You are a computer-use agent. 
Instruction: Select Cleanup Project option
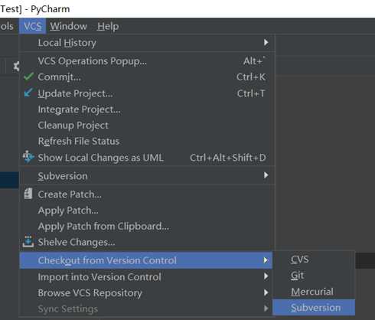(x=147, y=126)
